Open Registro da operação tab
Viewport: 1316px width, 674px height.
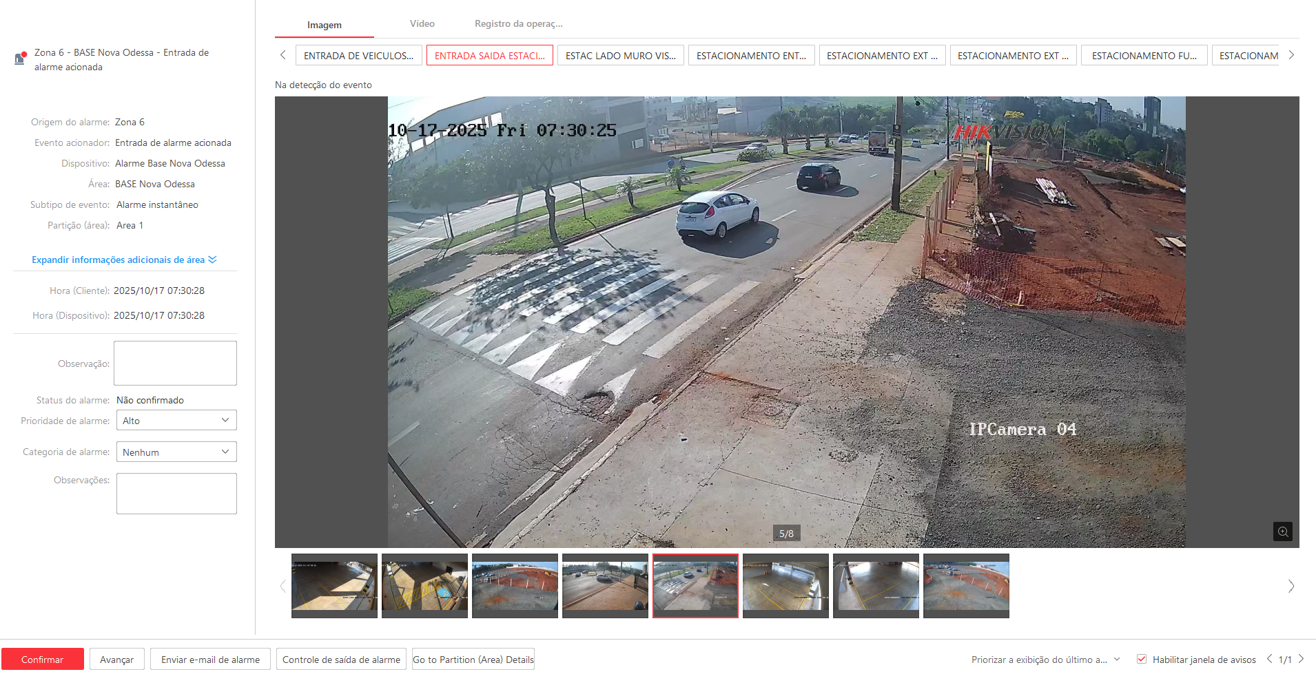518,24
